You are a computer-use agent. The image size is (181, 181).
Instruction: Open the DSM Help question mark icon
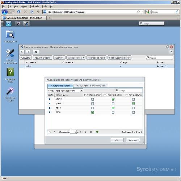pyautogui.click(x=10, y=72)
